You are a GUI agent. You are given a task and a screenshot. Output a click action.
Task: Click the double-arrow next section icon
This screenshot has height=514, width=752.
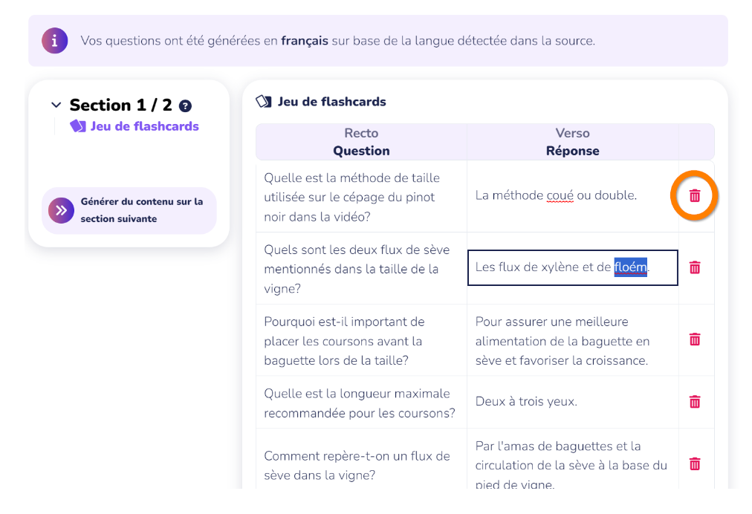pyautogui.click(x=61, y=211)
